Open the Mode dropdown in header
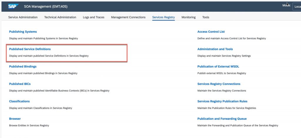Screen dimensions: 301x138 pos(297,6)
